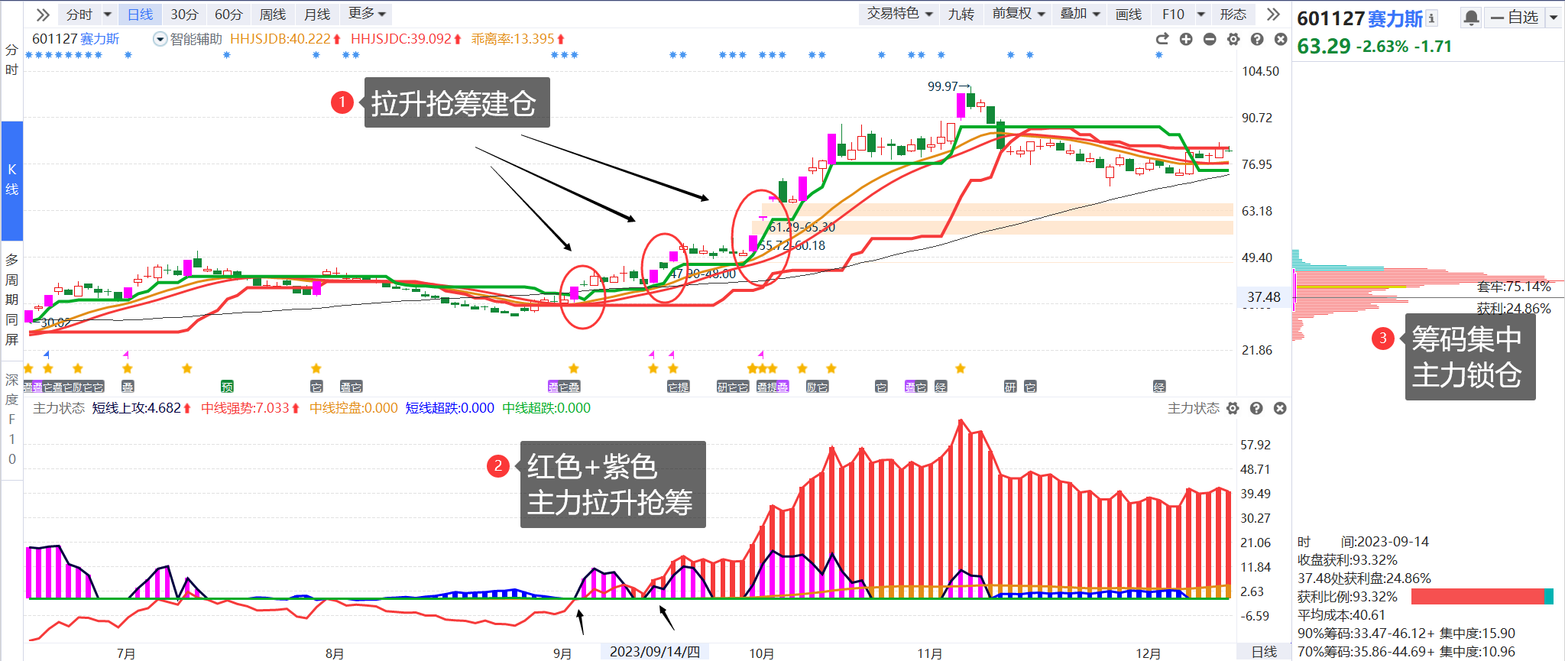This screenshot has width=1565, height=661.
Task: Click the 九转 toolbar button
Action: coord(961,14)
